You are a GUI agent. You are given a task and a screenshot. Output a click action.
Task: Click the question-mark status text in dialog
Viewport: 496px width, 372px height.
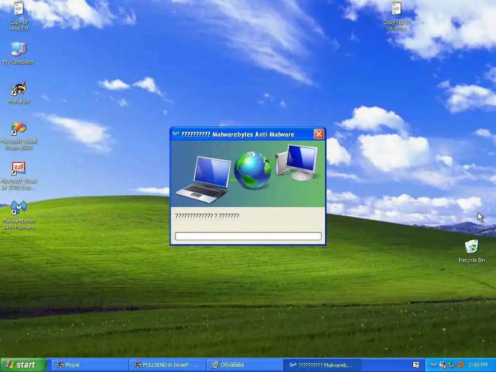(x=207, y=216)
